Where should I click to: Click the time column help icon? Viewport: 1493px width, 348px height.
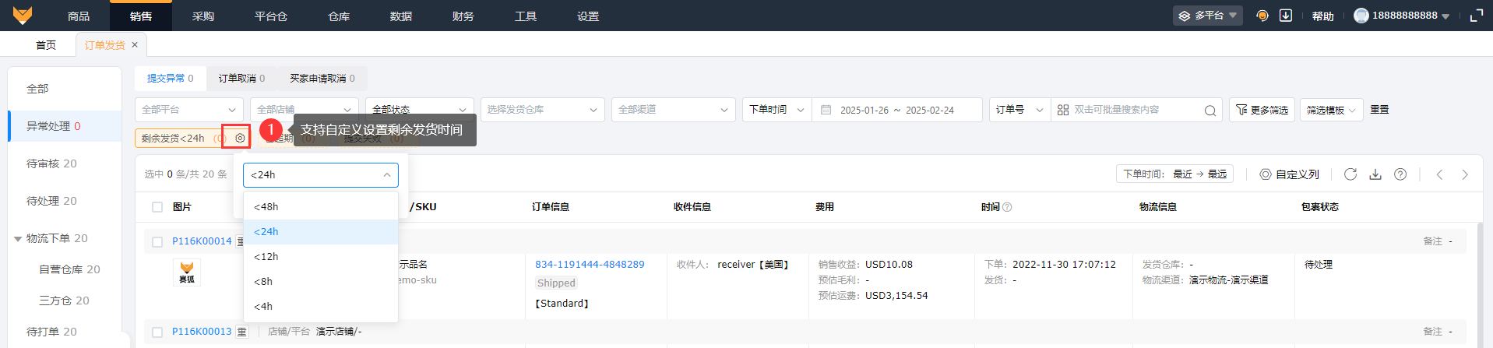[1007, 207]
